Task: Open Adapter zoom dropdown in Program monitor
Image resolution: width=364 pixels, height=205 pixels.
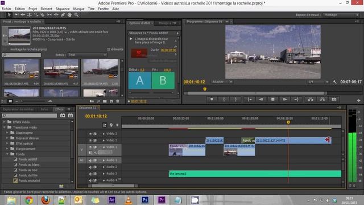Action: [x=222, y=82]
